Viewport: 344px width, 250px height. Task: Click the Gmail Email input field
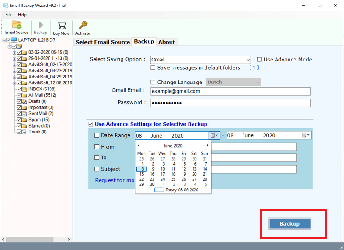[230, 91]
